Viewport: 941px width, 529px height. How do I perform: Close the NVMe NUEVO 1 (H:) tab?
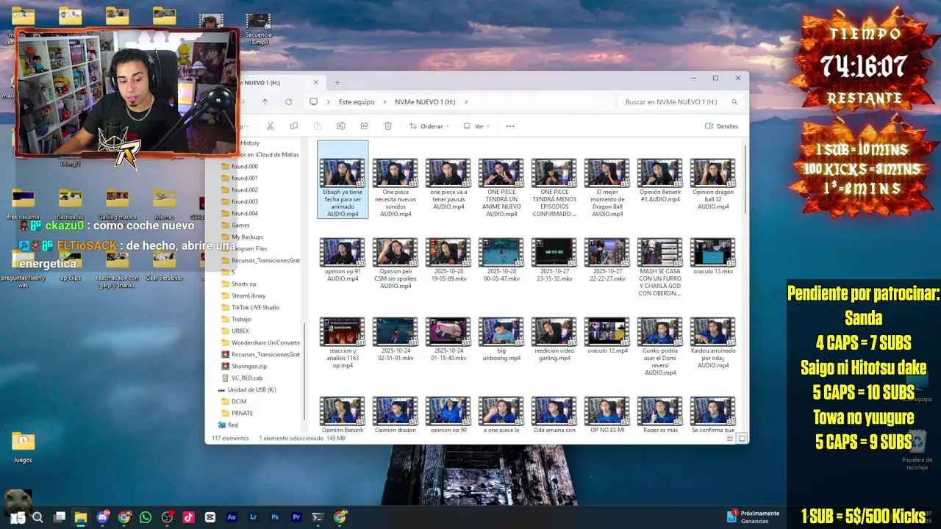[316, 82]
